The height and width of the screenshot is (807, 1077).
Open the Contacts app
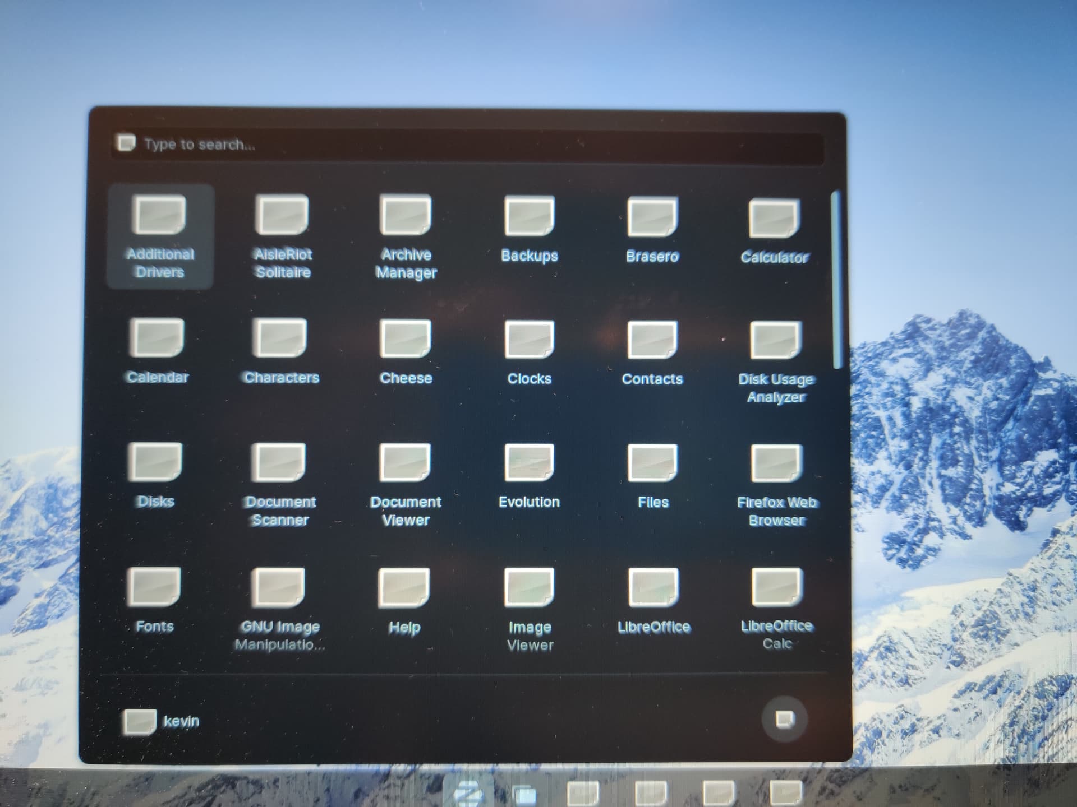click(x=652, y=353)
